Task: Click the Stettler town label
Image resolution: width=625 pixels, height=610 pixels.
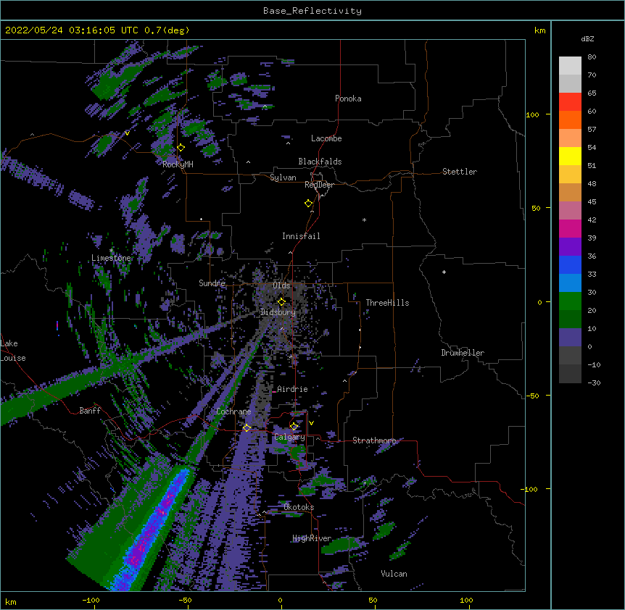Action: tap(460, 172)
